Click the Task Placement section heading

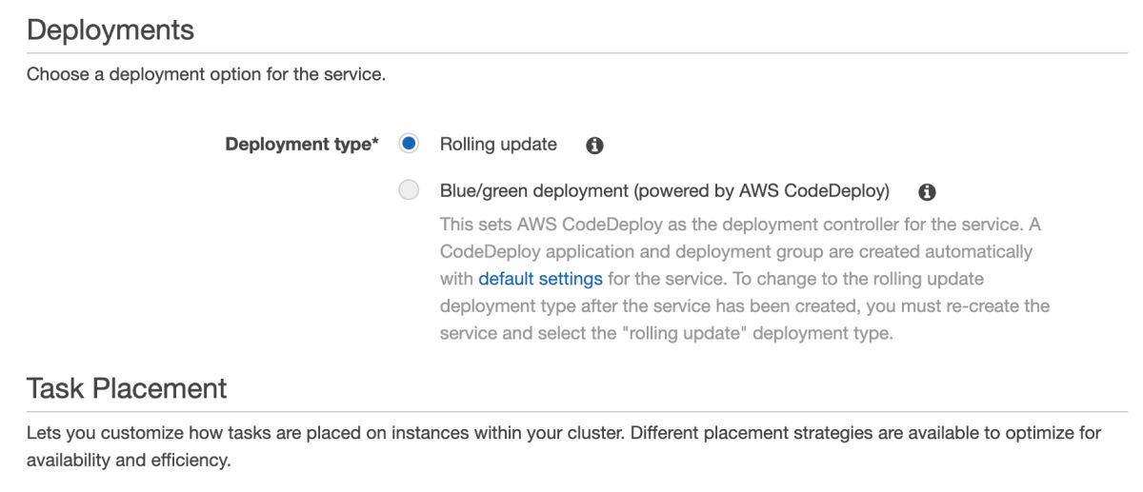click(127, 388)
